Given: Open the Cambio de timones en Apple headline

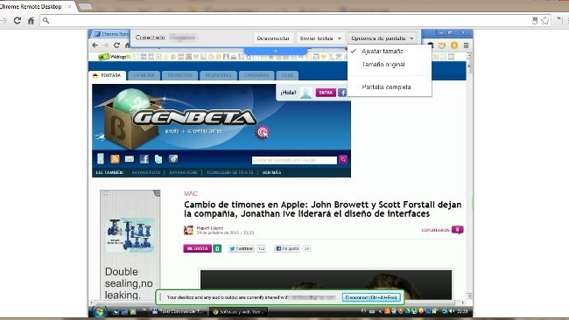Looking at the screenshot, I should (323, 209).
